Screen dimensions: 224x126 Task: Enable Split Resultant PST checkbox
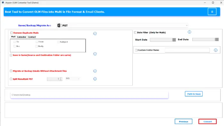(x=11, y=79)
